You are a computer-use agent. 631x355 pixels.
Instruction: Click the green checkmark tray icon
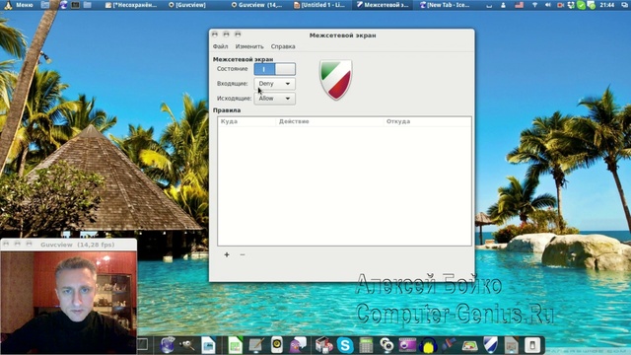pos(581,5)
